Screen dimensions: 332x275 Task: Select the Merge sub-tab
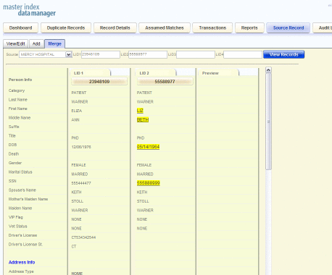point(54,43)
